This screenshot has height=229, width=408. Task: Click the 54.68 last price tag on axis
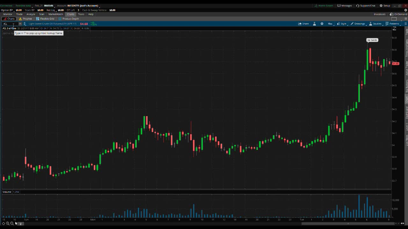point(396,64)
